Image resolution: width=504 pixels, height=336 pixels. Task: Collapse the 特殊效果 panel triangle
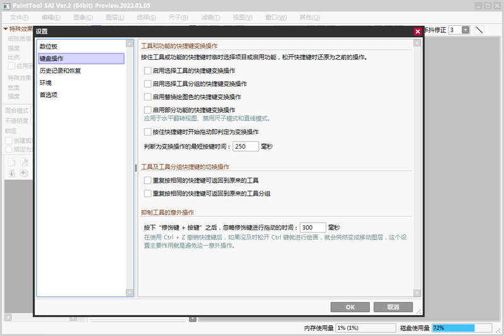click(6, 29)
